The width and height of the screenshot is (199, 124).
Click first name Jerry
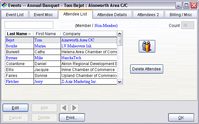point(47,82)
